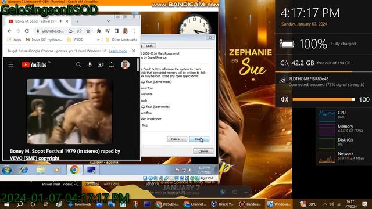The height and width of the screenshot is (209, 372).
Task: Open the YouTube hamburger guide menu
Action: pos(11,64)
